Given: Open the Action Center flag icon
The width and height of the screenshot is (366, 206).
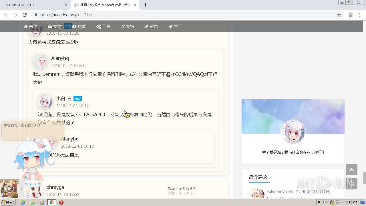Looking at the screenshot, I should coord(339,202).
